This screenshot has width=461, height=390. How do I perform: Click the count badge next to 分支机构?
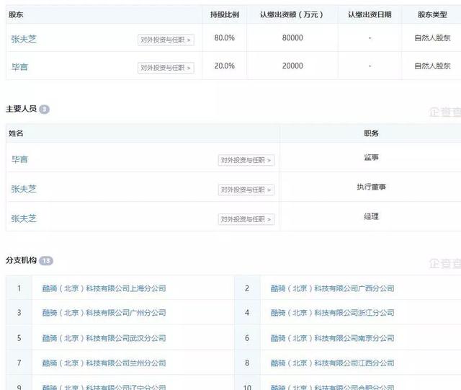click(46, 261)
